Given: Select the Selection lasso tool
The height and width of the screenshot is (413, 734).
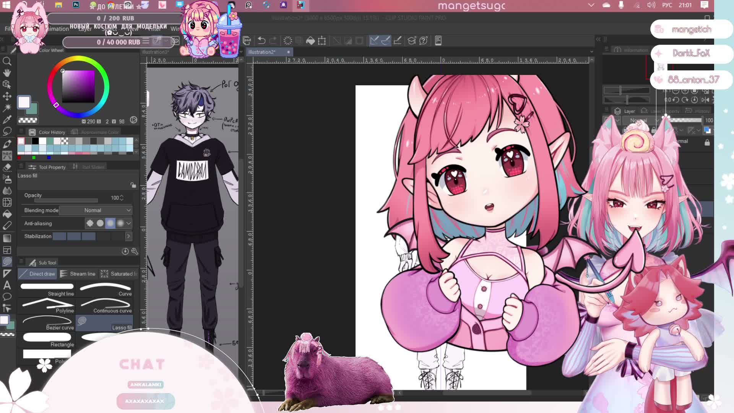Looking at the screenshot, I should (7, 132).
